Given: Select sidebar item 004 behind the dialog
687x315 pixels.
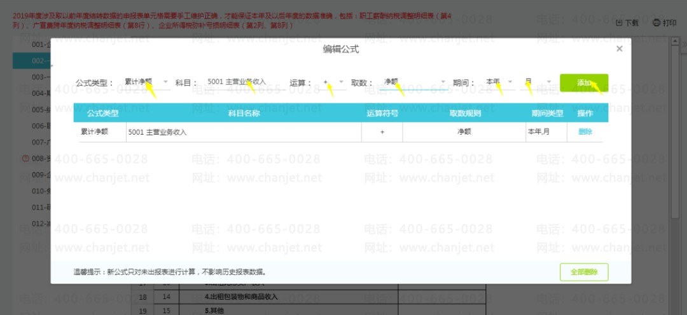Looking at the screenshot, I should coord(41,93).
